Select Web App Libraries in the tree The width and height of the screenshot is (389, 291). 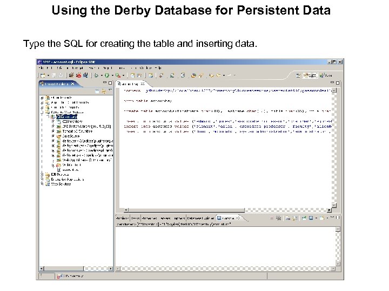point(87,160)
